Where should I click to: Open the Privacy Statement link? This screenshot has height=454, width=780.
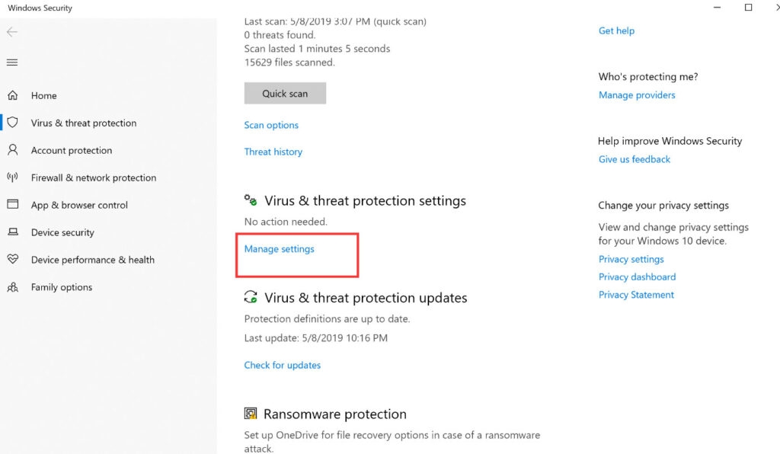click(x=636, y=295)
